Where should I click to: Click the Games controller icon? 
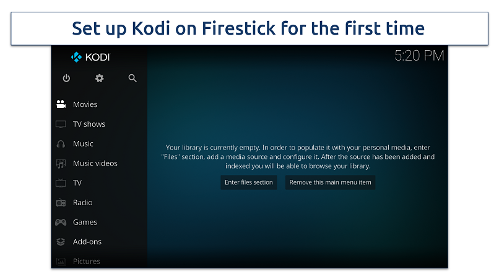point(61,223)
